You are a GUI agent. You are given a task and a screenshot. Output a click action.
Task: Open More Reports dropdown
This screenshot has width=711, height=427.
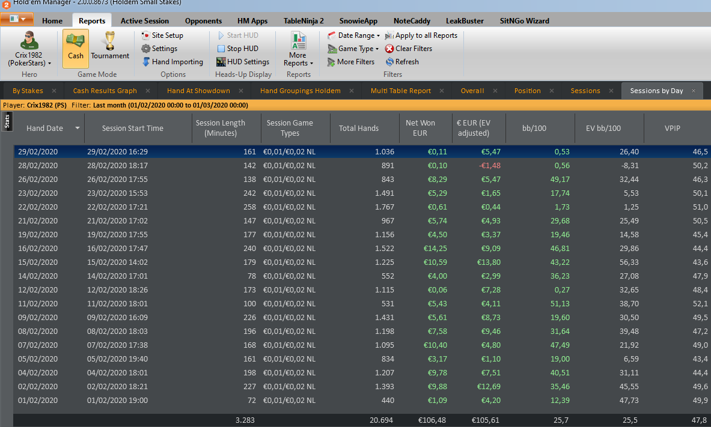click(298, 49)
